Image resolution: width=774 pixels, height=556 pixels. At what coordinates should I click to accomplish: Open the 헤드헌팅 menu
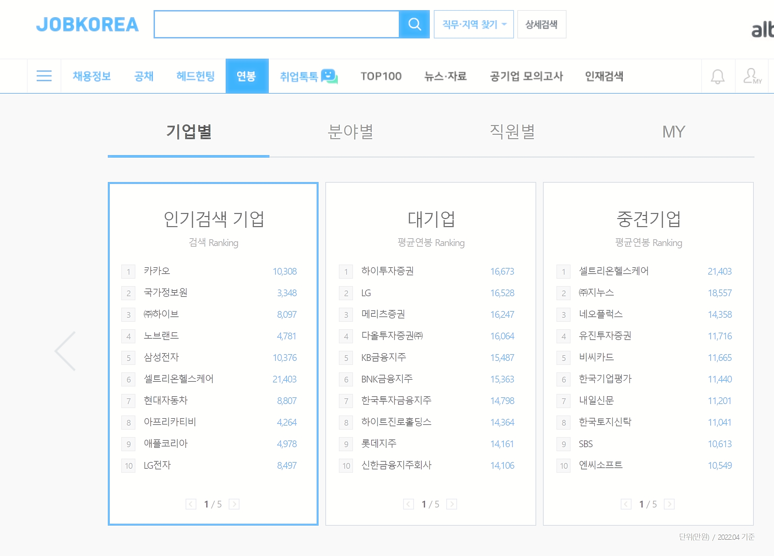(x=195, y=76)
